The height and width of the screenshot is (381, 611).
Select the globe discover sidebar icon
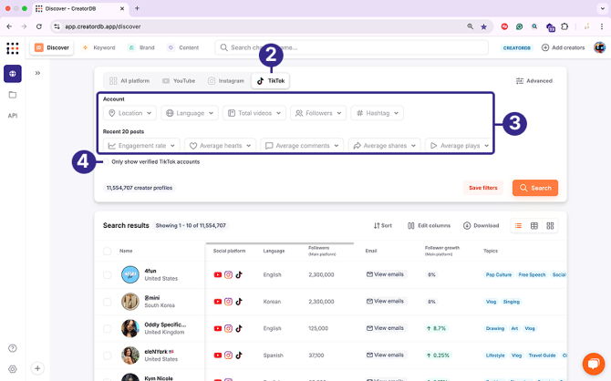(x=13, y=74)
